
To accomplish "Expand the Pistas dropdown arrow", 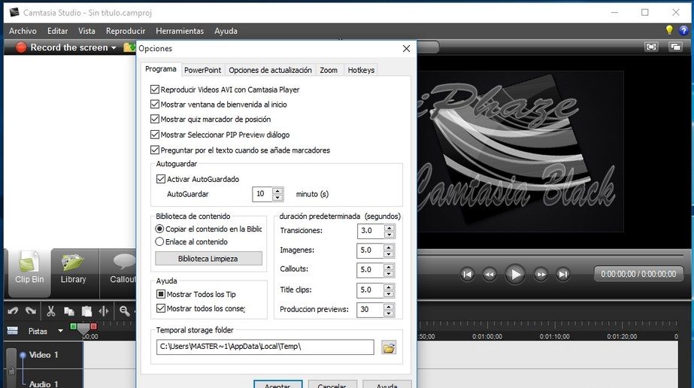I will (x=60, y=331).
